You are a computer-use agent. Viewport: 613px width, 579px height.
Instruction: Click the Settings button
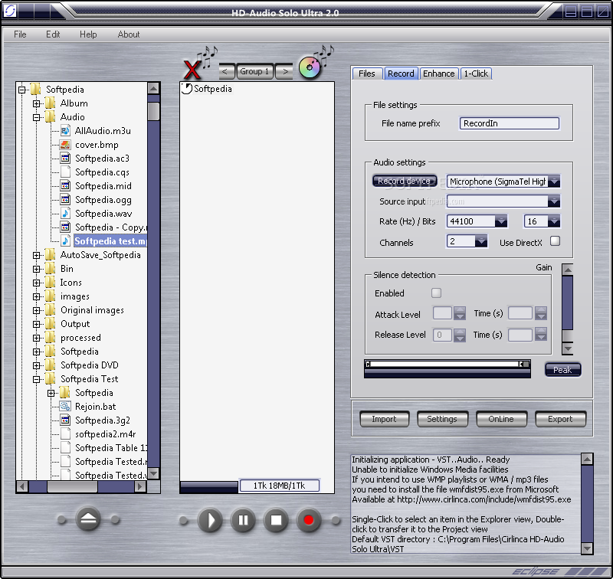(442, 419)
